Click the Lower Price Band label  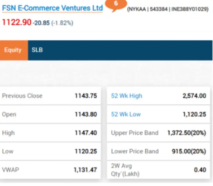pos(135,151)
